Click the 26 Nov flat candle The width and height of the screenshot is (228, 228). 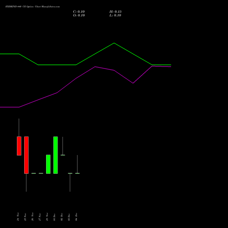point(34,173)
